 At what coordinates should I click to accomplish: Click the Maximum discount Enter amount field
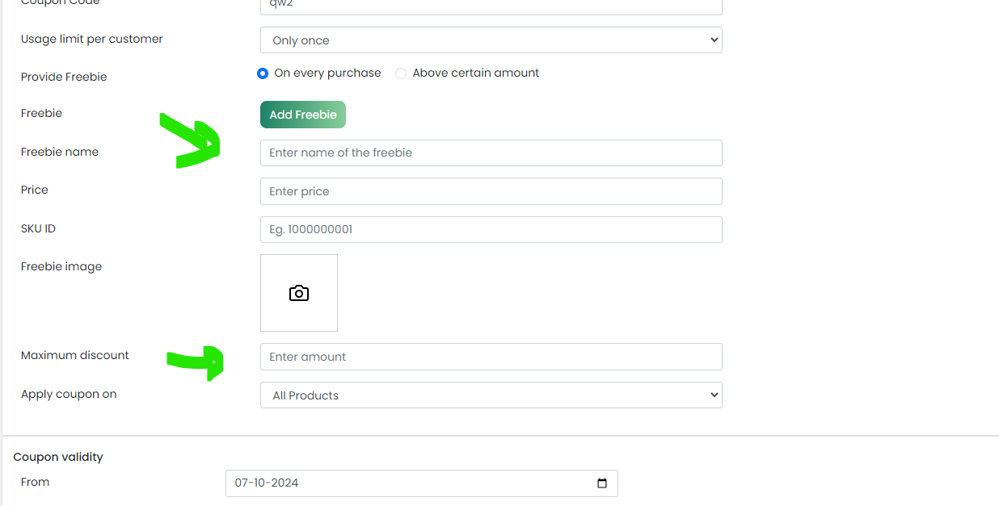coord(491,357)
